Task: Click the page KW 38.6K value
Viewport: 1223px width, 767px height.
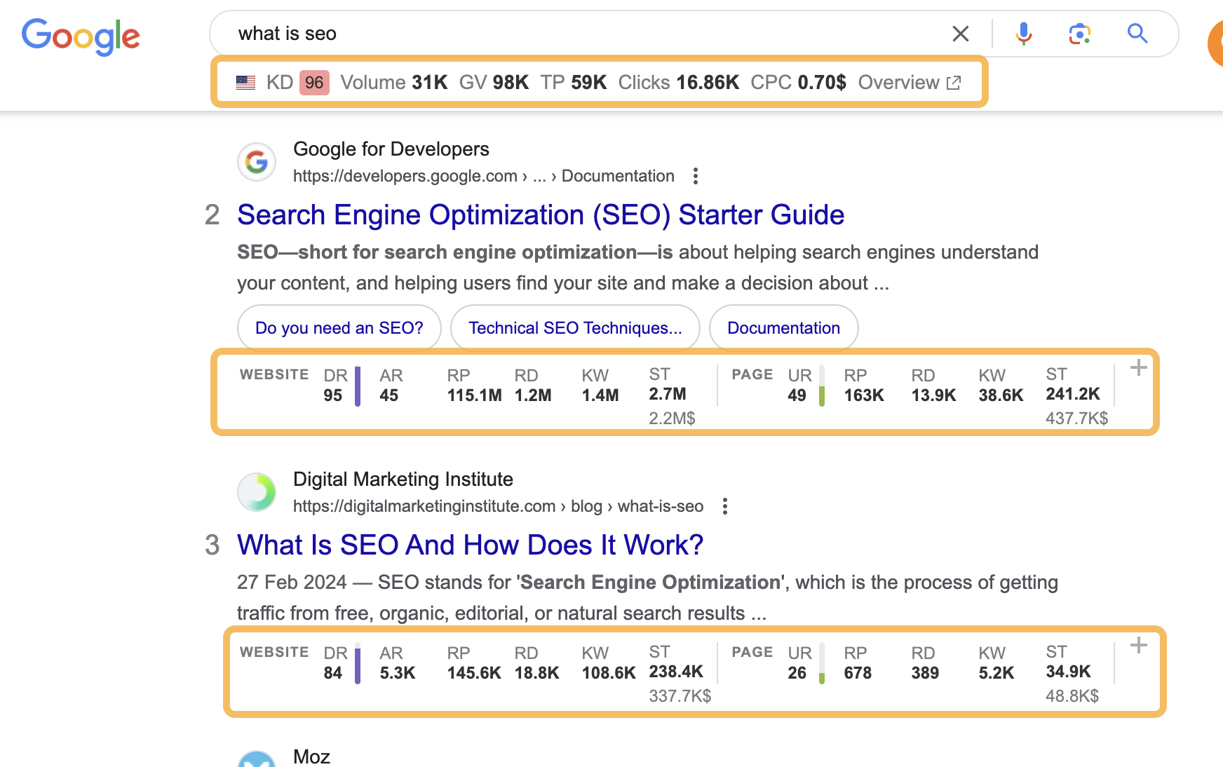Action: [1001, 395]
